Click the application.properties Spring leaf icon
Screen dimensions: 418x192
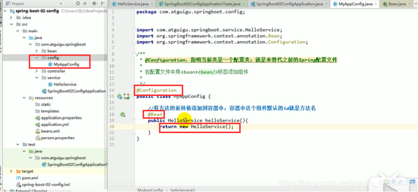(38, 118)
